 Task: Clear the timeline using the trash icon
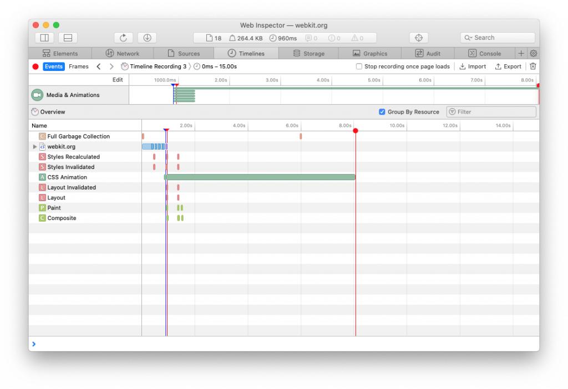click(x=532, y=66)
